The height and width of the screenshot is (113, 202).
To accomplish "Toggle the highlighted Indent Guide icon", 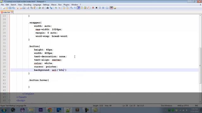I will [79, 8].
